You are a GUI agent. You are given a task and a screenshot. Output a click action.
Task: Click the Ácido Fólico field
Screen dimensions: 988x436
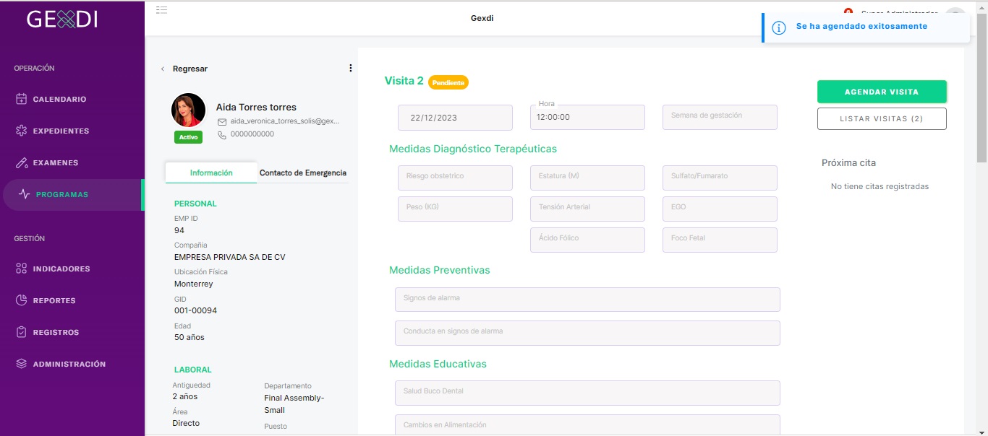(587, 240)
